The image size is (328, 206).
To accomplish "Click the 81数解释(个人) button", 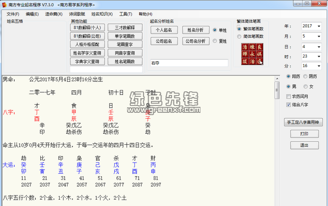I will (88, 28).
